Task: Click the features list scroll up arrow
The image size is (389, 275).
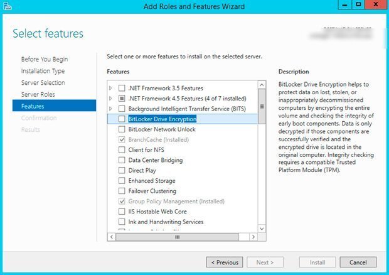Action: click(x=262, y=85)
